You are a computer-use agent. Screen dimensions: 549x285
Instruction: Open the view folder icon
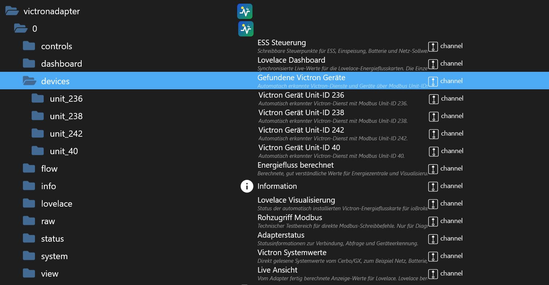[x=29, y=274]
